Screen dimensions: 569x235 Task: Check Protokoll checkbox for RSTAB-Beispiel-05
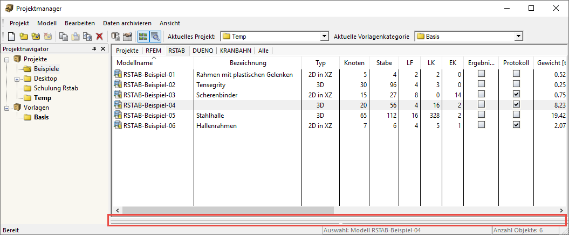pyautogui.click(x=516, y=115)
